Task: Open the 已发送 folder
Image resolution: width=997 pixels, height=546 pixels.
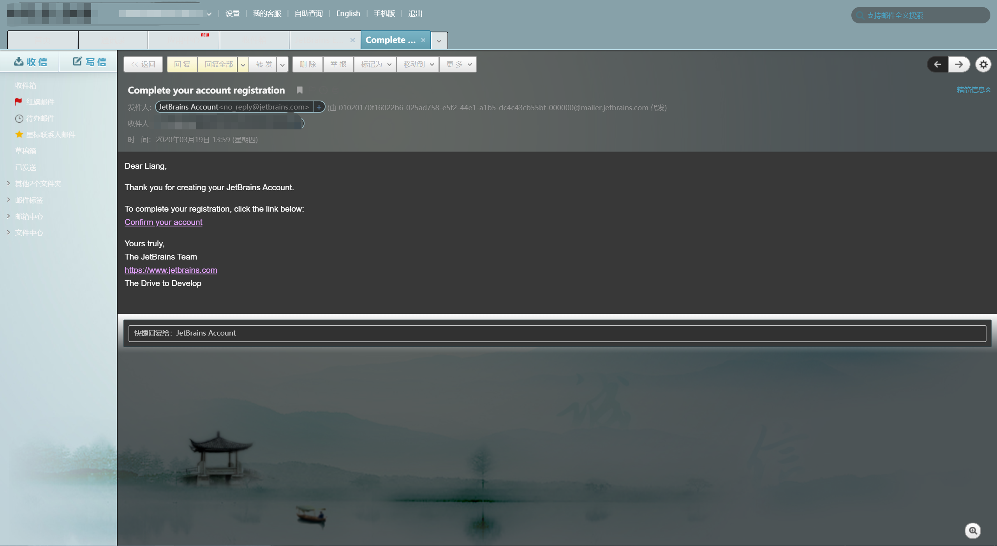Action: (26, 167)
